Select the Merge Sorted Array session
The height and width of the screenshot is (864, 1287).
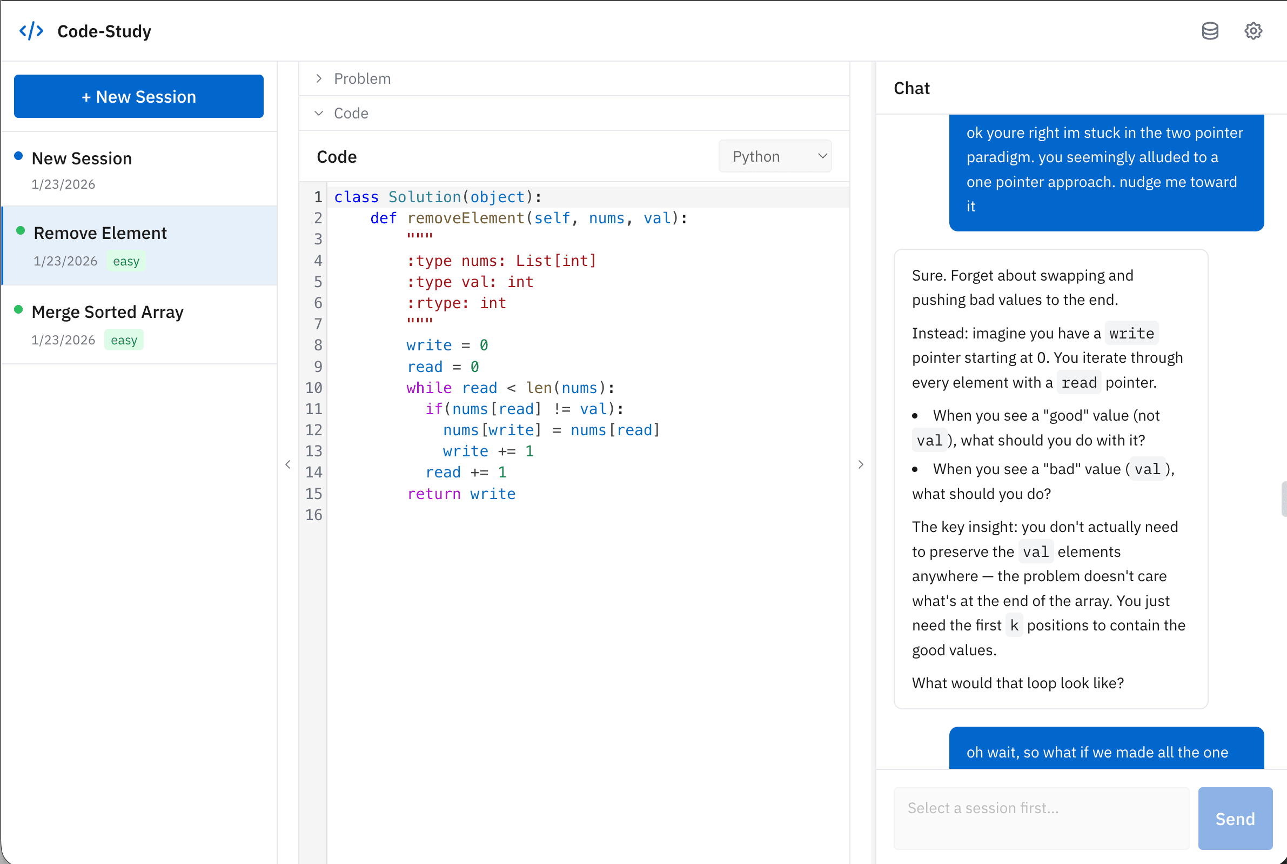coord(108,312)
